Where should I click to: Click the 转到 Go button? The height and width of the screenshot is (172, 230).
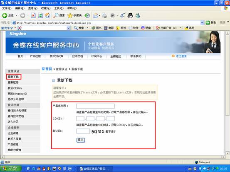click(211, 22)
